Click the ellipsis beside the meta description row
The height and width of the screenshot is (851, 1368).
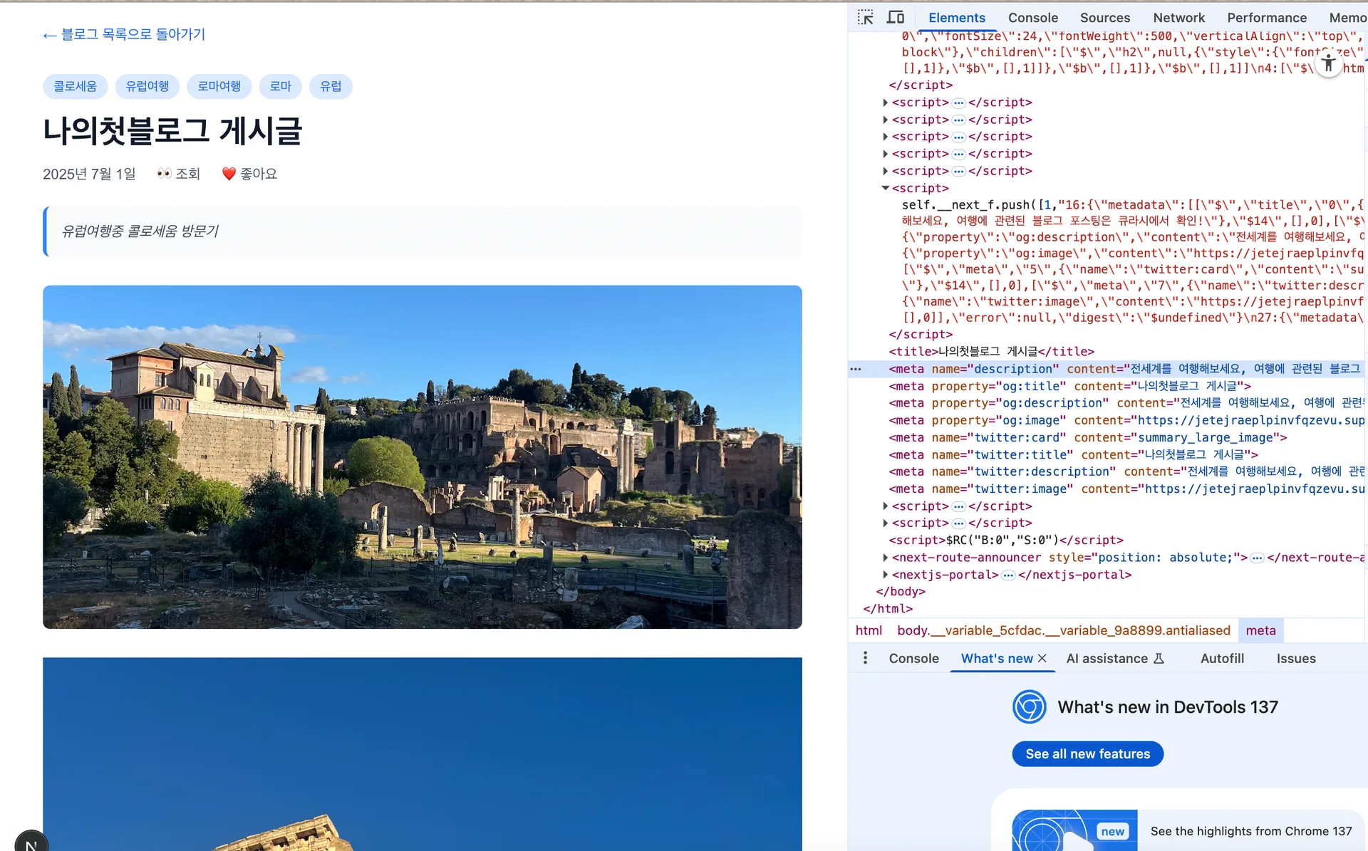click(856, 369)
